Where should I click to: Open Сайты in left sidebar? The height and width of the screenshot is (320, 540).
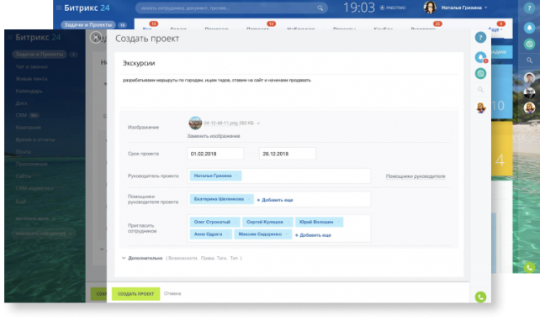[x=23, y=176]
